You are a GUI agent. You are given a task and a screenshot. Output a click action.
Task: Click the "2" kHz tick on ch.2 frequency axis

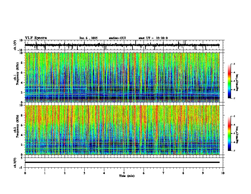pos(22,145)
